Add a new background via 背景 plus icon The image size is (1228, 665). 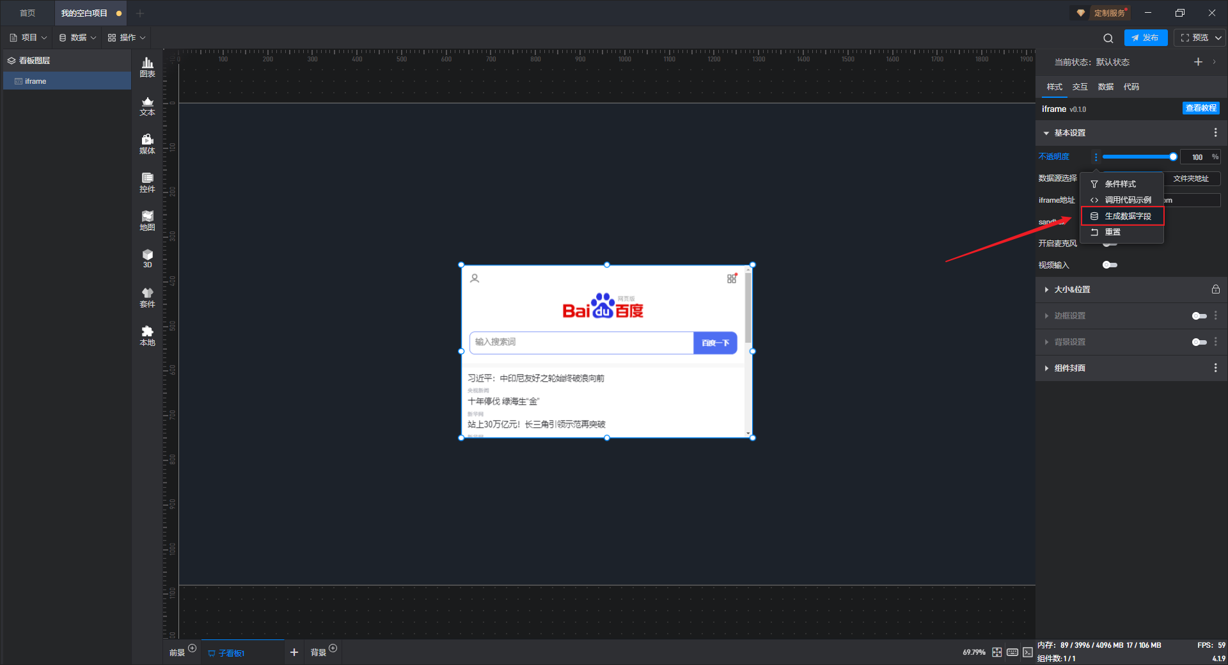click(333, 648)
